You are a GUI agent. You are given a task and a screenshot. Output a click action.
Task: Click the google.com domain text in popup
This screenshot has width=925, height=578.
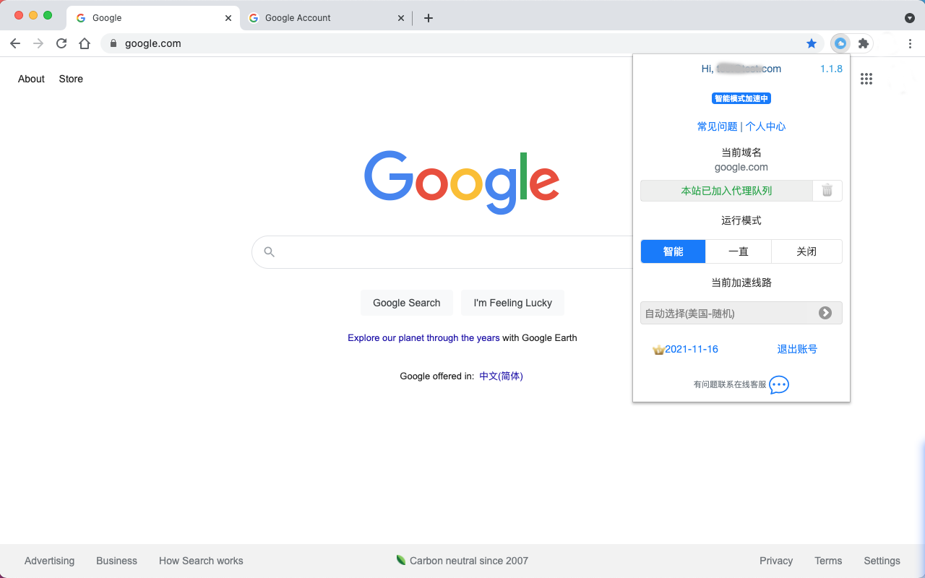(x=741, y=167)
